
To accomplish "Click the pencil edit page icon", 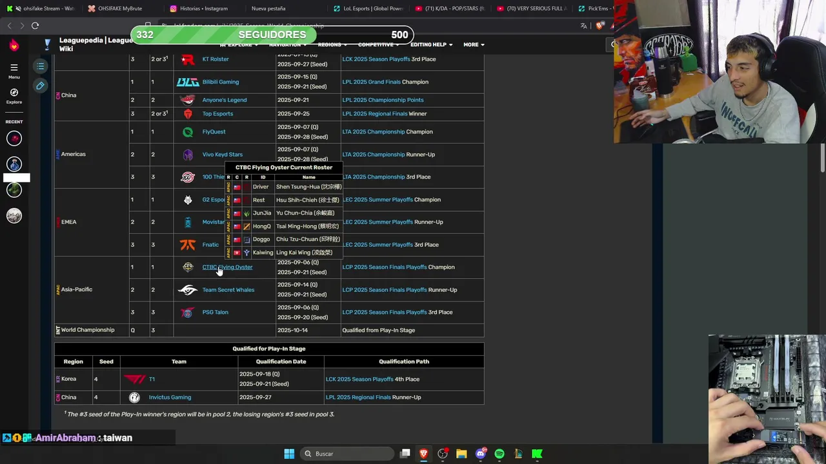I will (x=40, y=86).
